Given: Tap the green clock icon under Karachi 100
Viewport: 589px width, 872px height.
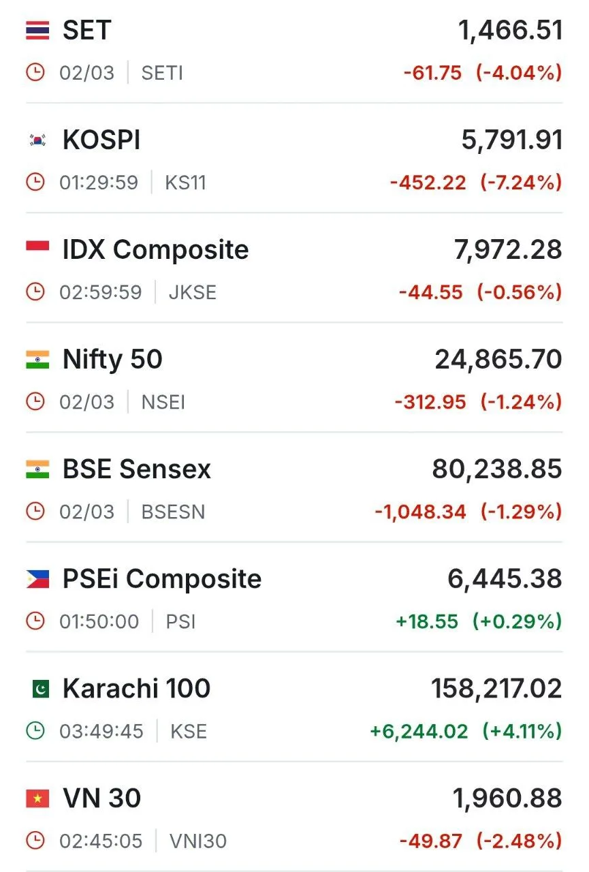Looking at the screenshot, I should [35, 732].
